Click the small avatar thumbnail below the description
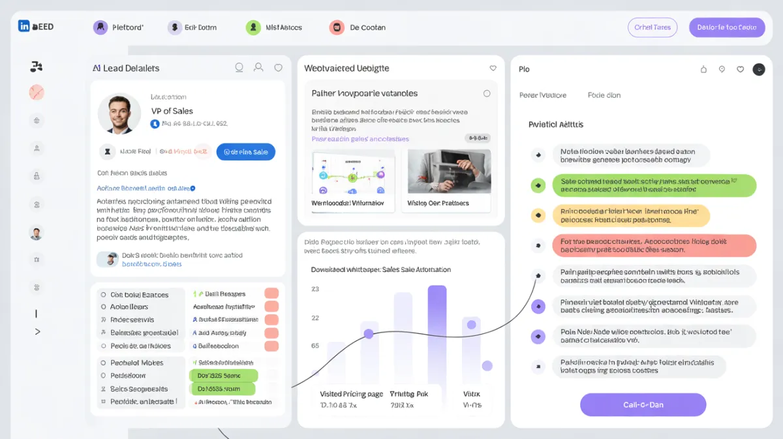783x439 pixels. click(x=108, y=259)
